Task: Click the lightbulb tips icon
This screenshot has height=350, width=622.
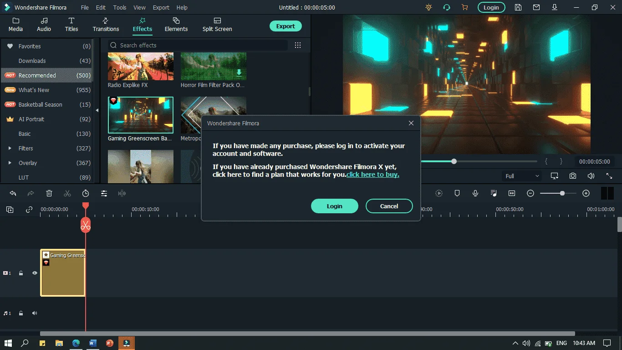Action: (x=428, y=7)
